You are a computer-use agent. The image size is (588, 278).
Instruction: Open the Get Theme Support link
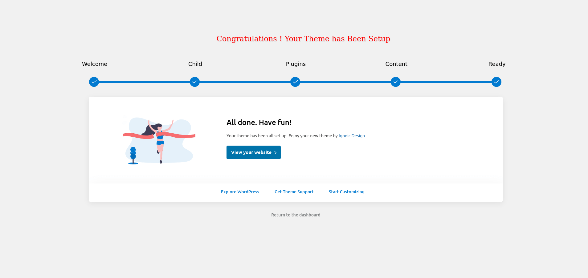pos(294,192)
